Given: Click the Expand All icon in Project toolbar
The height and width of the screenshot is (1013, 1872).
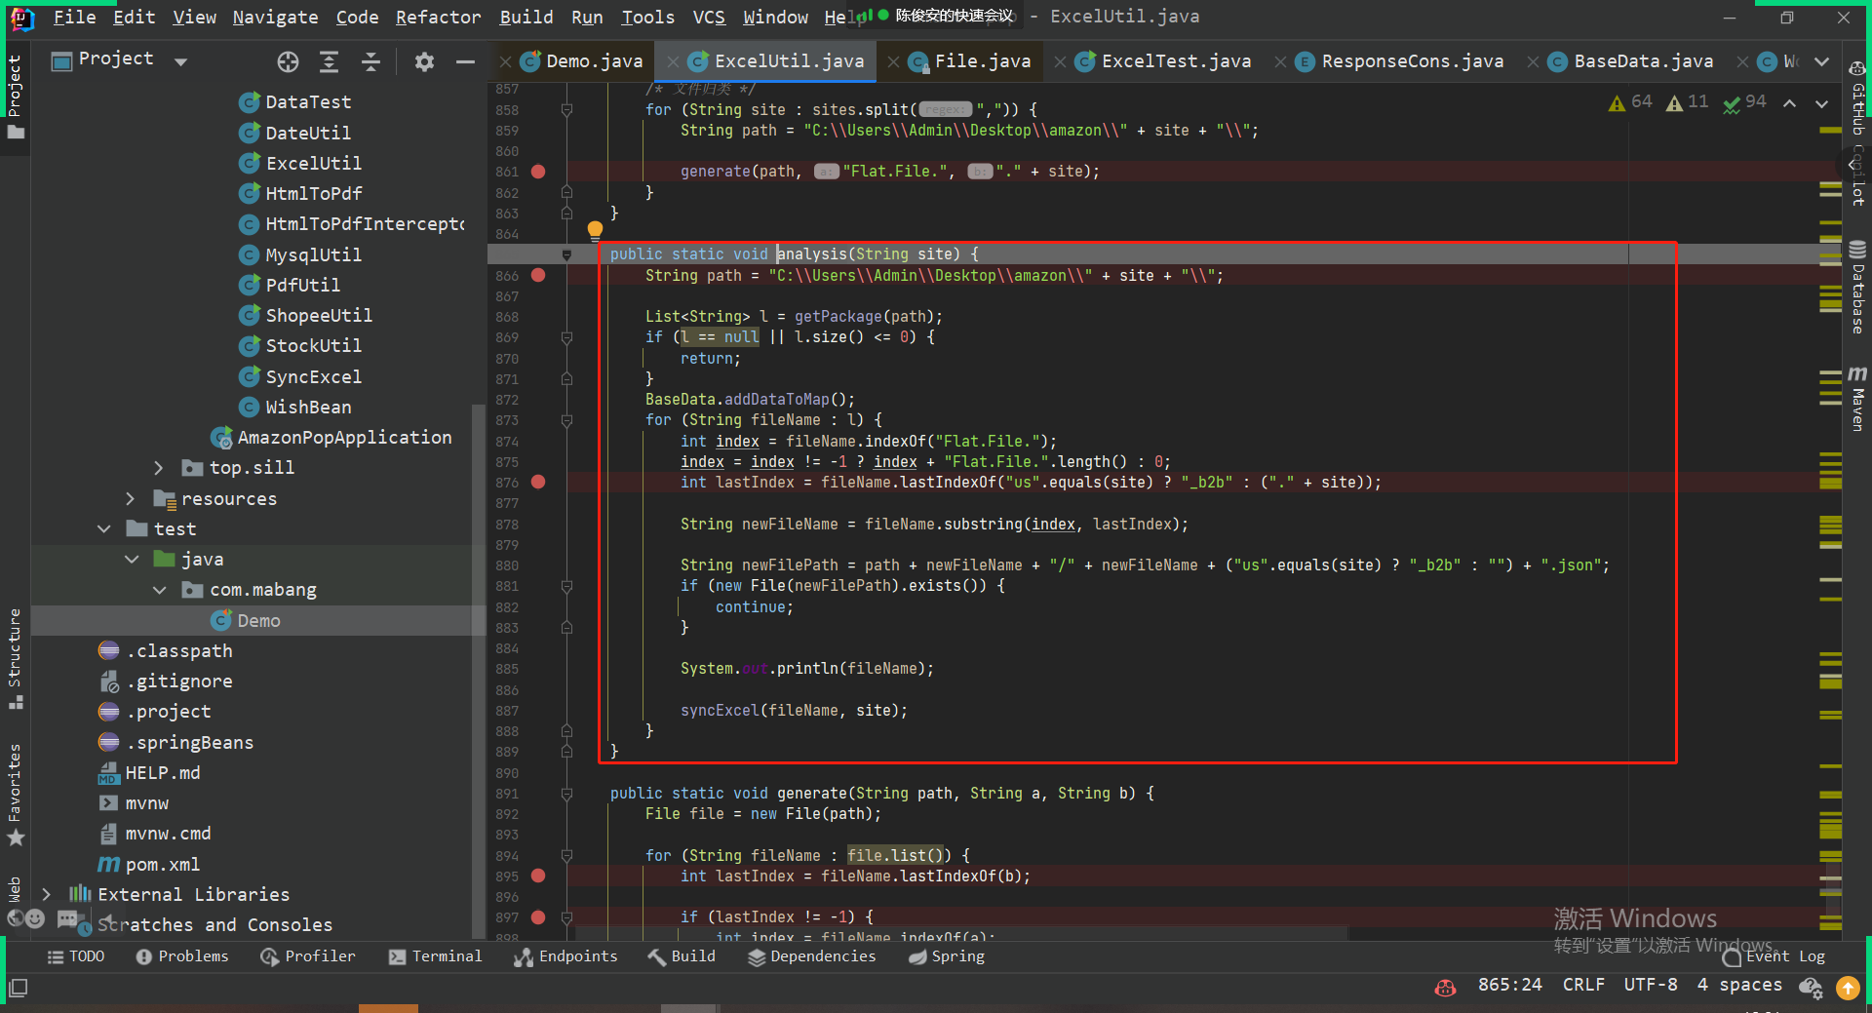Looking at the screenshot, I should [x=330, y=62].
